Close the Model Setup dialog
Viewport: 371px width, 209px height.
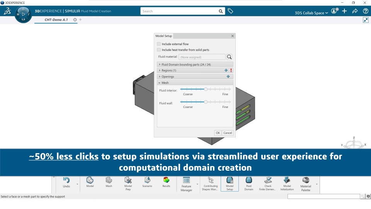click(x=232, y=36)
